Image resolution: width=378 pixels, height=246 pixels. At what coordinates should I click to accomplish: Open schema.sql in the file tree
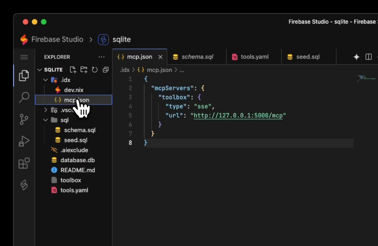[x=74, y=130]
